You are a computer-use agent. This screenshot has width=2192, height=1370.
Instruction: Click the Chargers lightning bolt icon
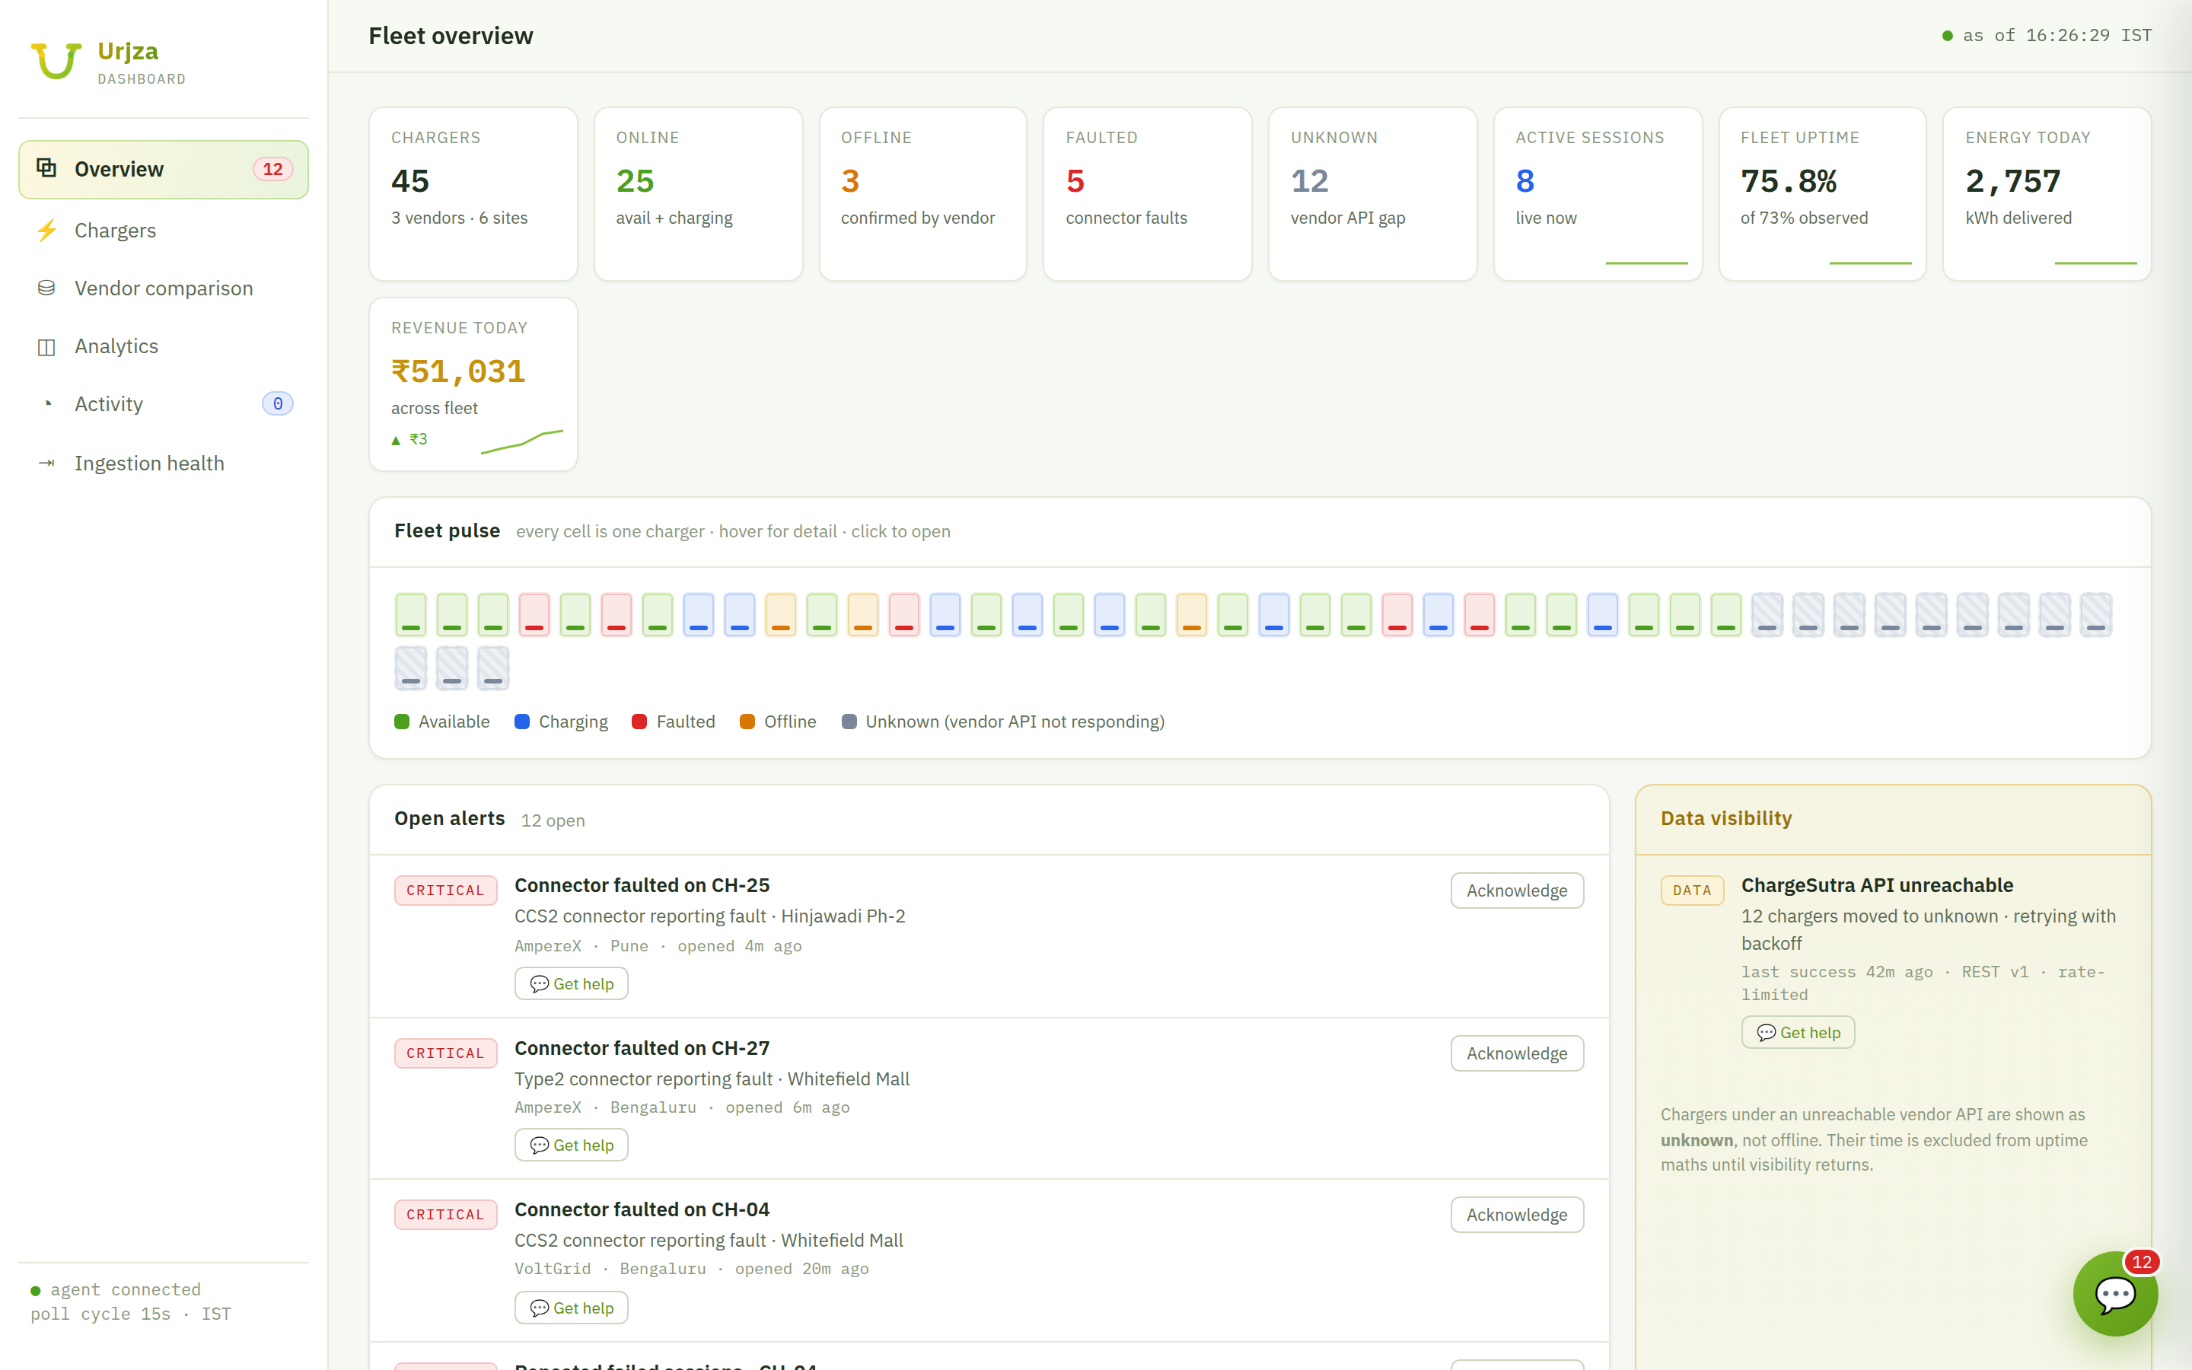[x=46, y=230]
